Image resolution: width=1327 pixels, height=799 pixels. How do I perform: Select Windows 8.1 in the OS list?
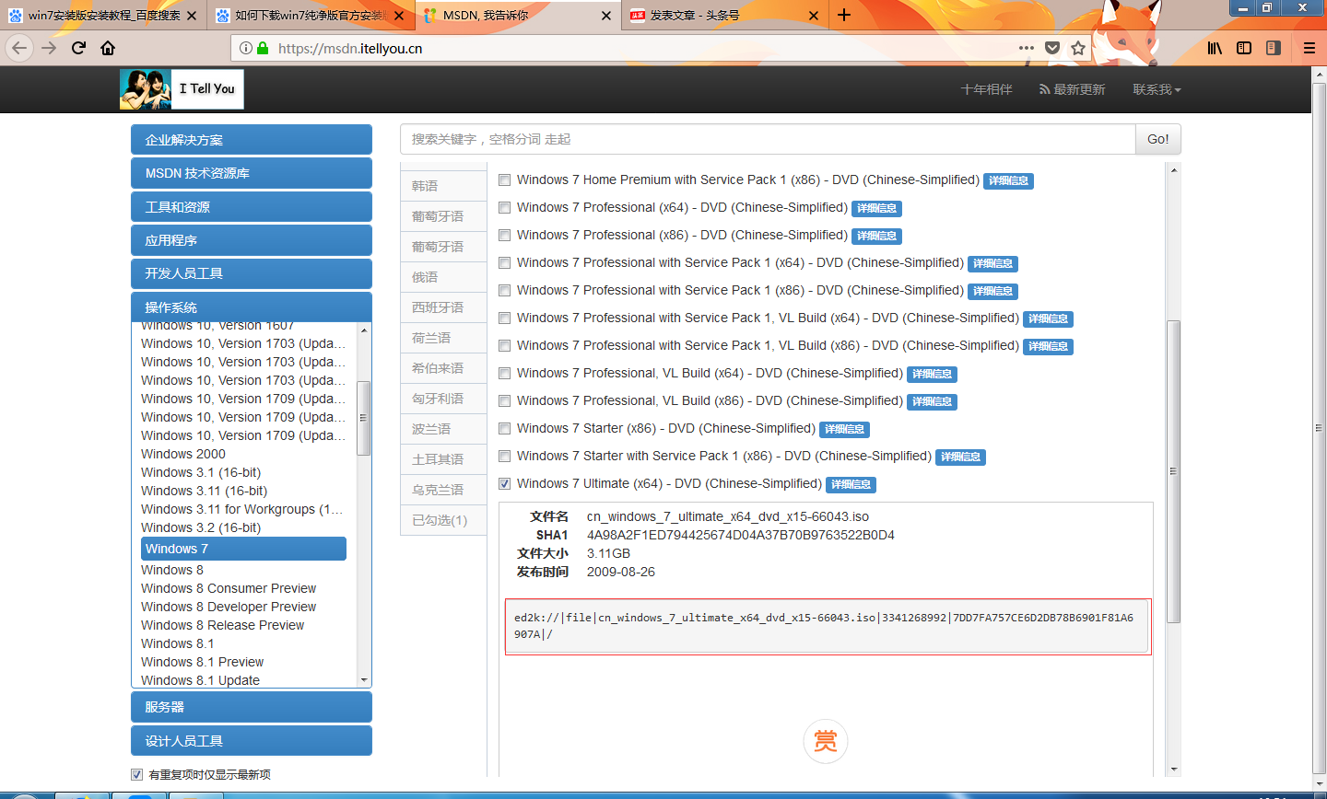[x=177, y=643]
